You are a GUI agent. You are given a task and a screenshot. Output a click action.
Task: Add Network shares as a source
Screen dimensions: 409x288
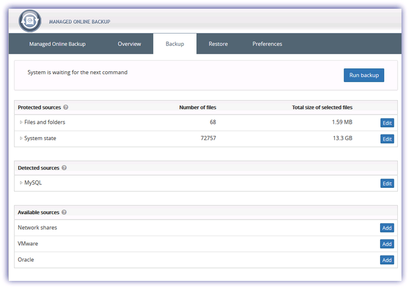(x=387, y=228)
